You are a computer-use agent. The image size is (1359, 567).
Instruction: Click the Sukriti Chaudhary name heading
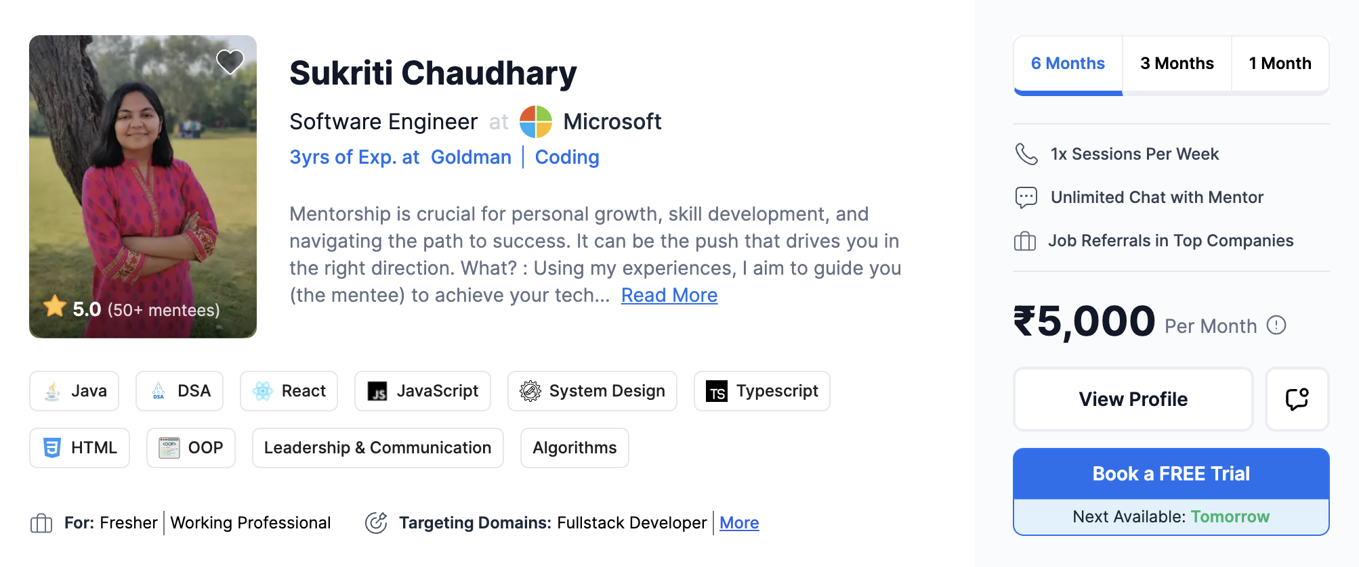[433, 73]
